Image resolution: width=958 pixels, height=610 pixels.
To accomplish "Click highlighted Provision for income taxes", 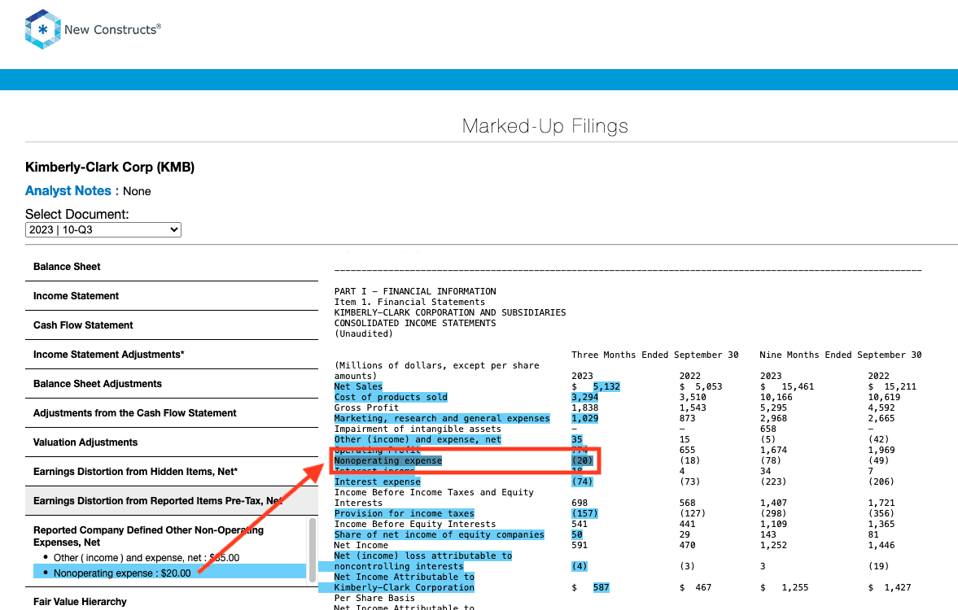I will [x=404, y=513].
